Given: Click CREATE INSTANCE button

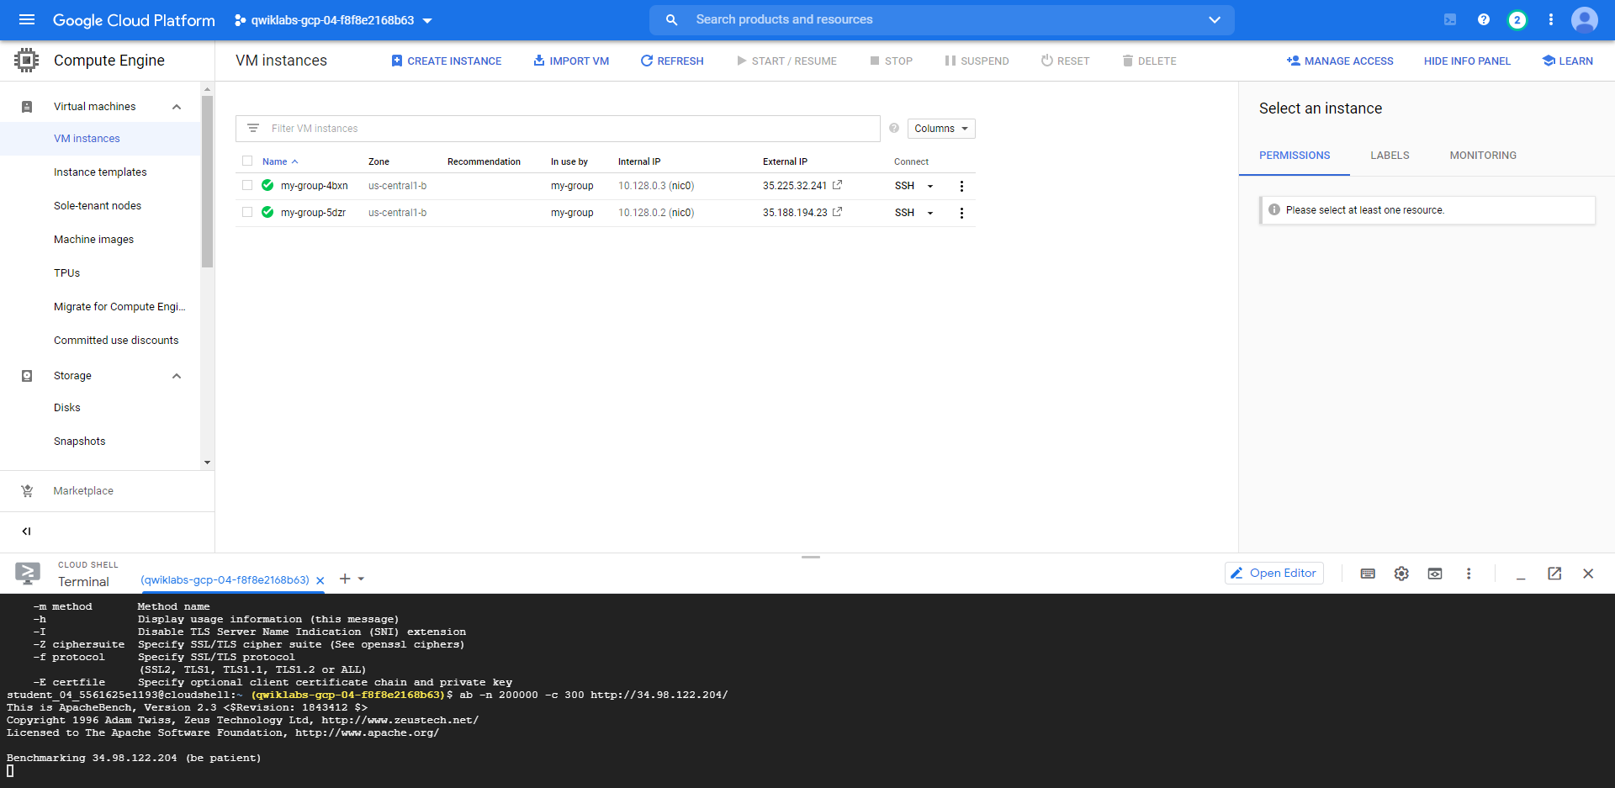Looking at the screenshot, I should pyautogui.click(x=447, y=61).
